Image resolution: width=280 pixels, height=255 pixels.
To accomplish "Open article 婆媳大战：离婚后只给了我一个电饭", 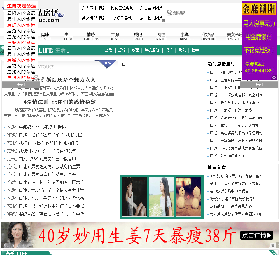I will point(51,214).
